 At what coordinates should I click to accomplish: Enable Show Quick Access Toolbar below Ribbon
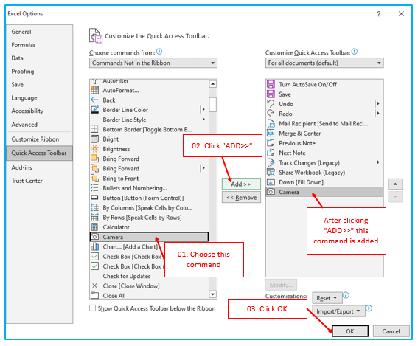point(92,308)
